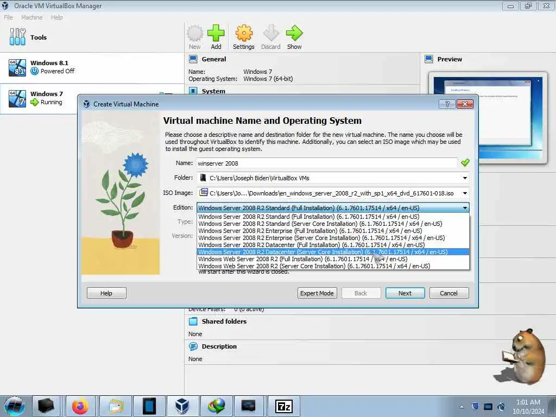Click the ISO image file icon
This screenshot has height=417, width=556.
(x=204, y=193)
